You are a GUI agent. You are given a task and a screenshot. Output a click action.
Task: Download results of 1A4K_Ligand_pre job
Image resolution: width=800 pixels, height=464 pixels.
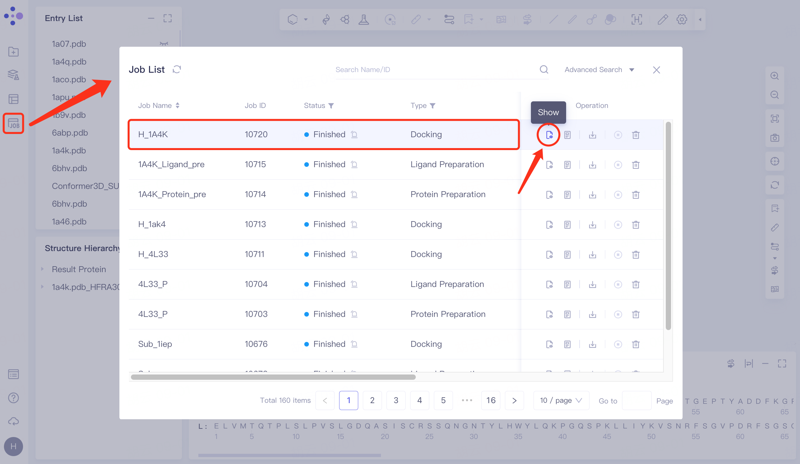[592, 165]
